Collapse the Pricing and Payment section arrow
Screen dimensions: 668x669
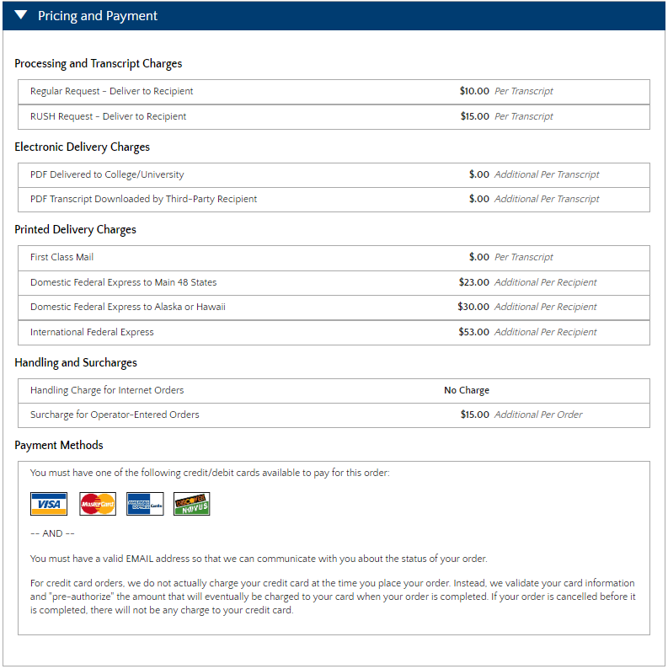pos(21,16)
